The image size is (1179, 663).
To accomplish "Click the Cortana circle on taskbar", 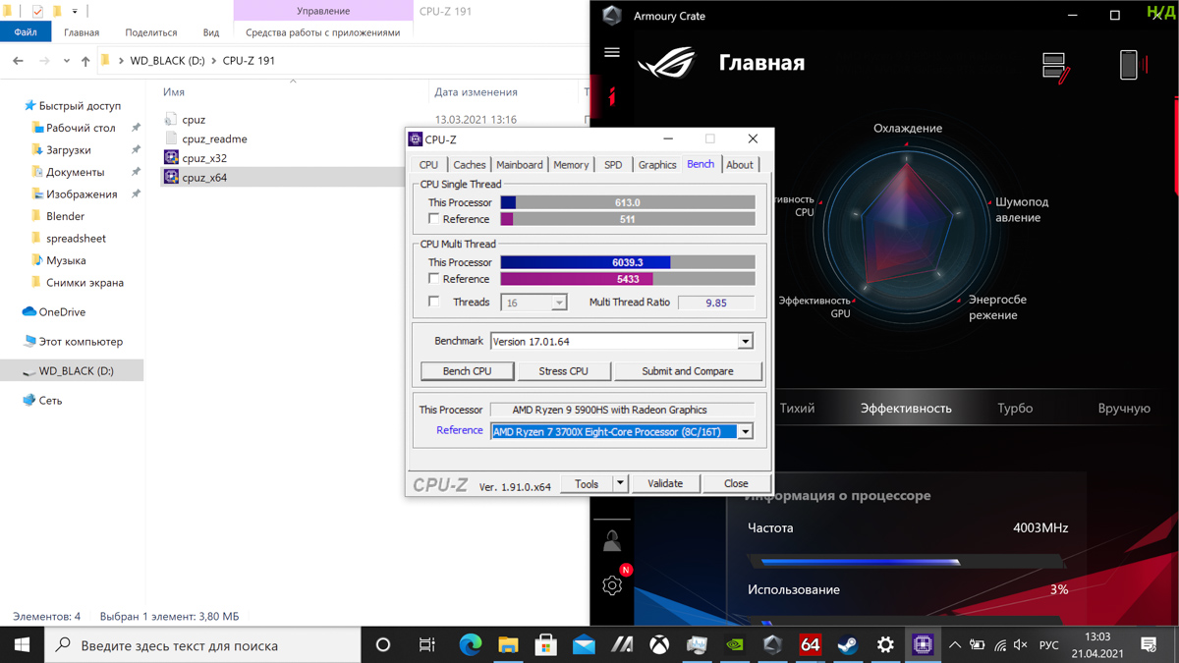I will coord(383,645).
